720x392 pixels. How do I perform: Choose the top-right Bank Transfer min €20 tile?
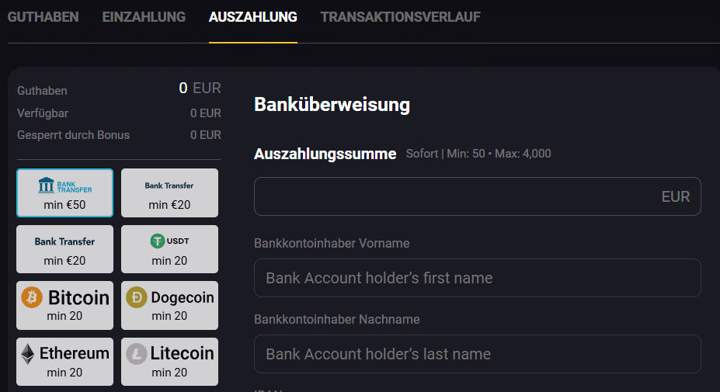pyautogui.click(x=169, y=193)
